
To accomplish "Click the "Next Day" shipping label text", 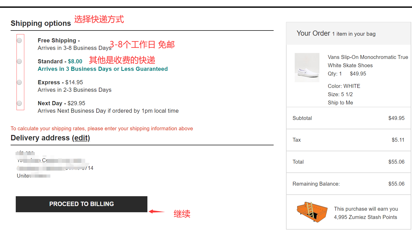I will tap(50, 103).
